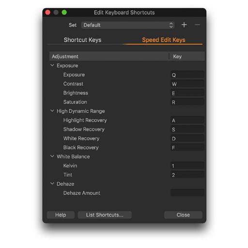
Task: Click the List Shortcuts... button
Action: [x=105, y=215]
